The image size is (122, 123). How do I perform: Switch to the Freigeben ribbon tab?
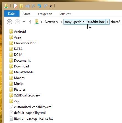(x=45, y=14)
